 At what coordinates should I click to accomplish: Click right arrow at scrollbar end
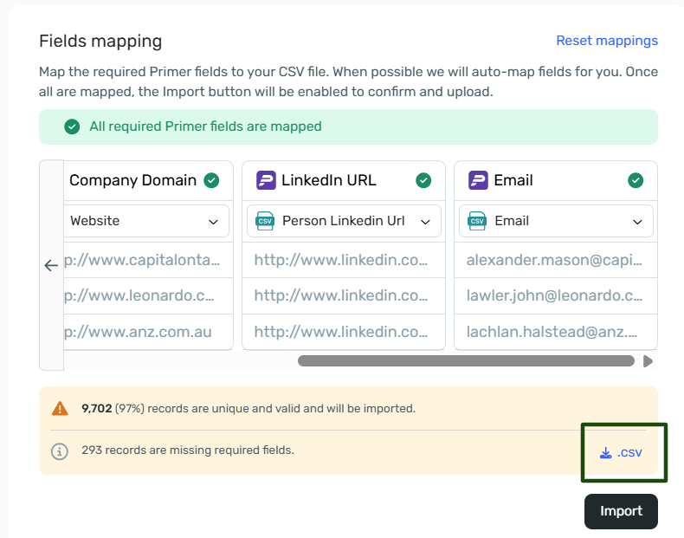pyautogui.click(x=648, y=361)
